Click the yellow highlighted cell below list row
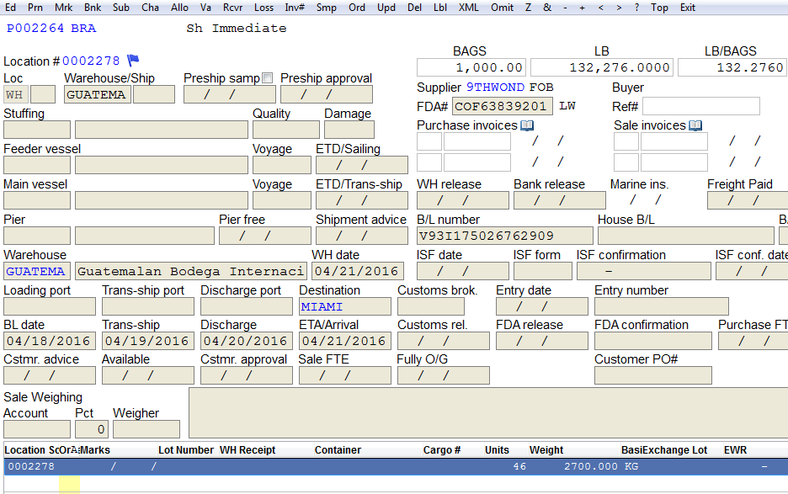The height and width of the screenshot is (494, 788). pyautogui.click(x=69, y=485)
